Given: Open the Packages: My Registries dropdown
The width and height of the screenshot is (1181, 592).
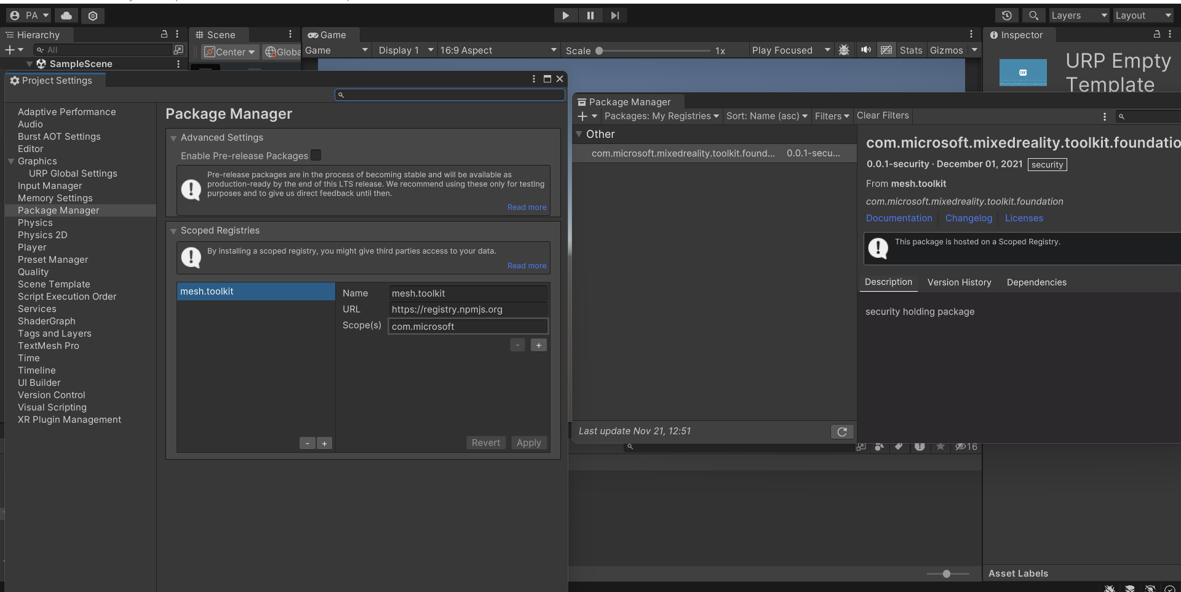Looking at the screenshot, I should [661, 116].
